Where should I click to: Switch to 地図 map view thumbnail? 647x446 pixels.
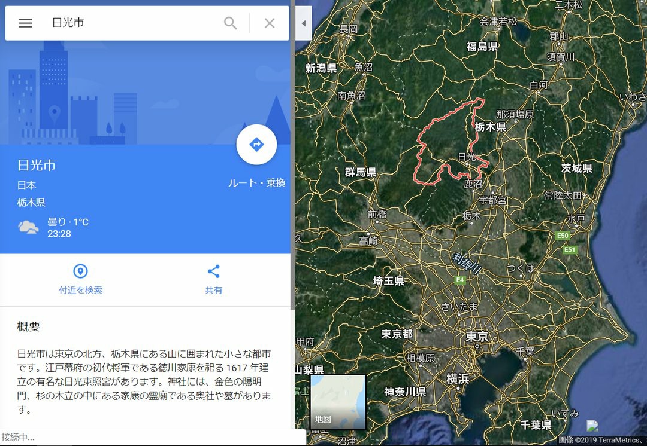click(x=338, y=402)
